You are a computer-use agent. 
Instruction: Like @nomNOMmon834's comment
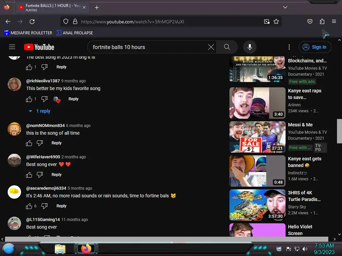click(x=29, y=143)
